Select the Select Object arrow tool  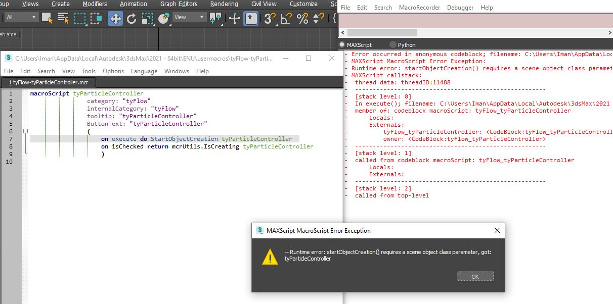click(x=48, y=19)
